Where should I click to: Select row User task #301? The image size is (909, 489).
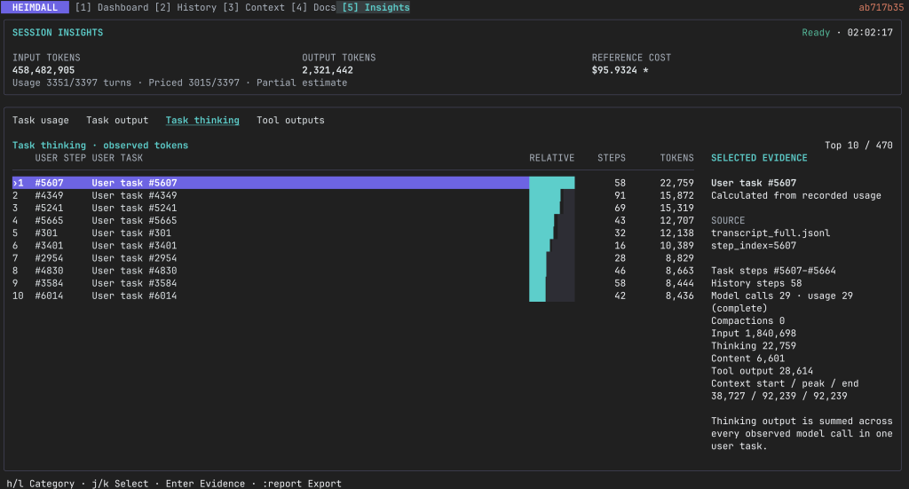[x=352, y=233]
